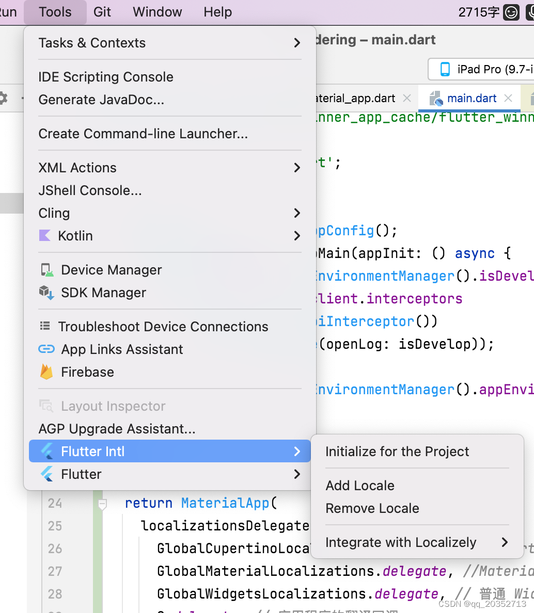Screen dimensions: 534x613
Task: Click the Flutter Intl logo icon
Action: (46, 450)
